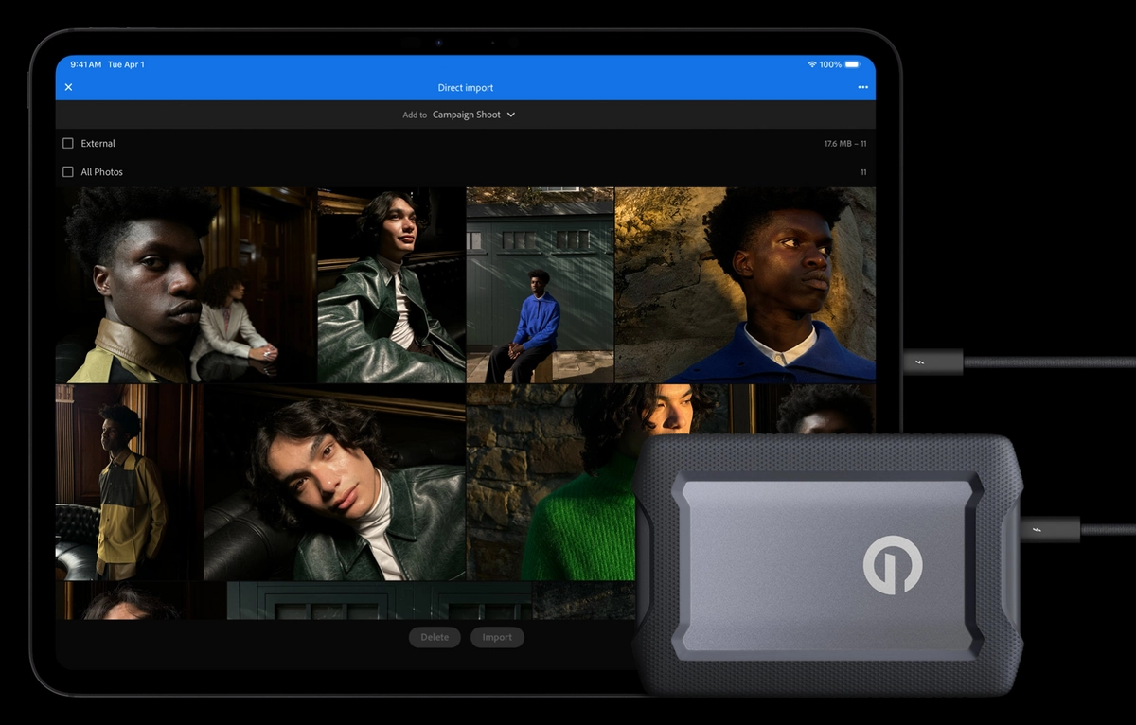Select the close-up of man in yellow jacket
This screenshot has height=725, width=1136.
[x=180, y=284]
